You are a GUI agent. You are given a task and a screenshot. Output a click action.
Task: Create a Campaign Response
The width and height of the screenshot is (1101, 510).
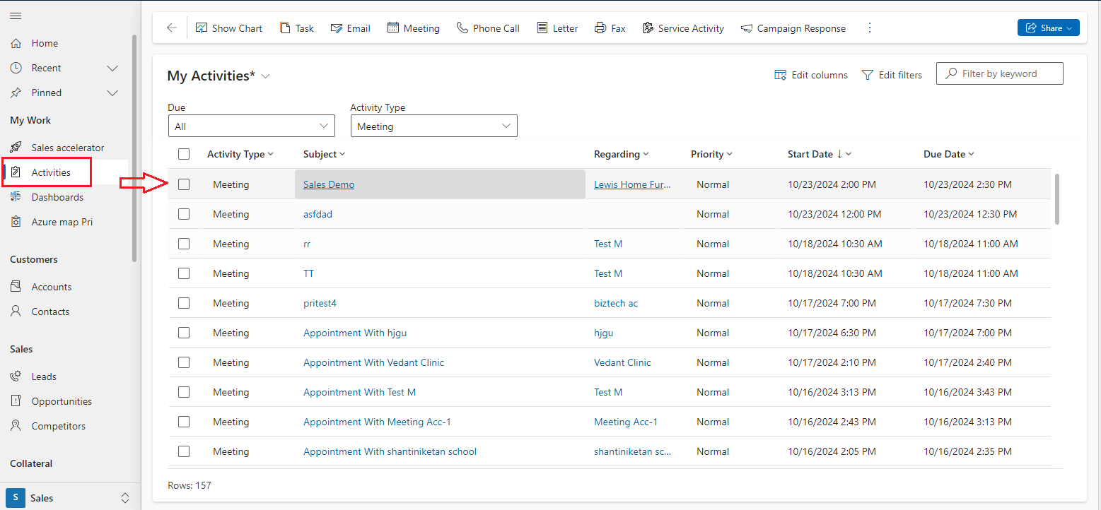(x=793, y=28)
